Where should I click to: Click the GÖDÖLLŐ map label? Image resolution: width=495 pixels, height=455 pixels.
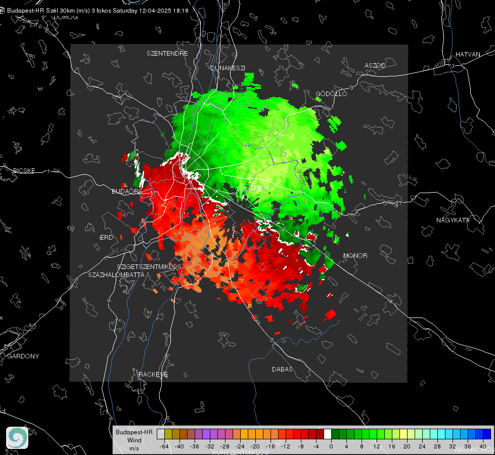pyautogui.click(x=331, y=94)
